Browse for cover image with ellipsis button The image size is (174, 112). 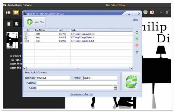pos(115,88)
